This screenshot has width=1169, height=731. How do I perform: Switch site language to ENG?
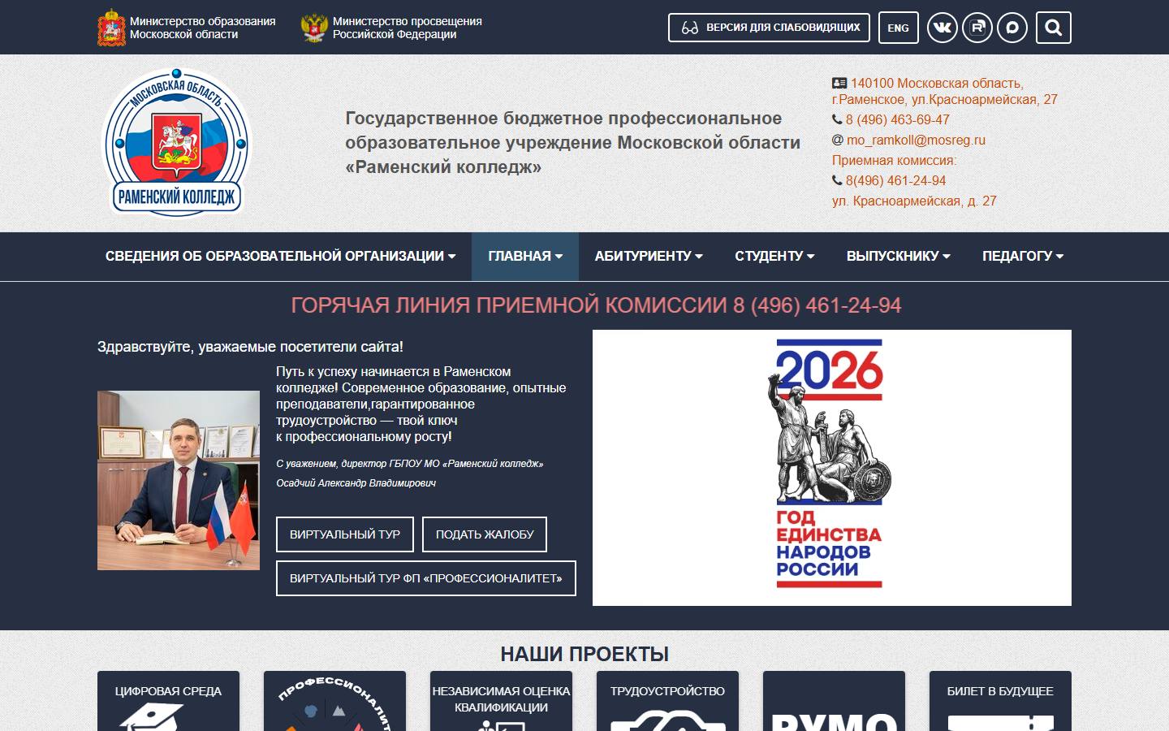(x=898, y=28)
